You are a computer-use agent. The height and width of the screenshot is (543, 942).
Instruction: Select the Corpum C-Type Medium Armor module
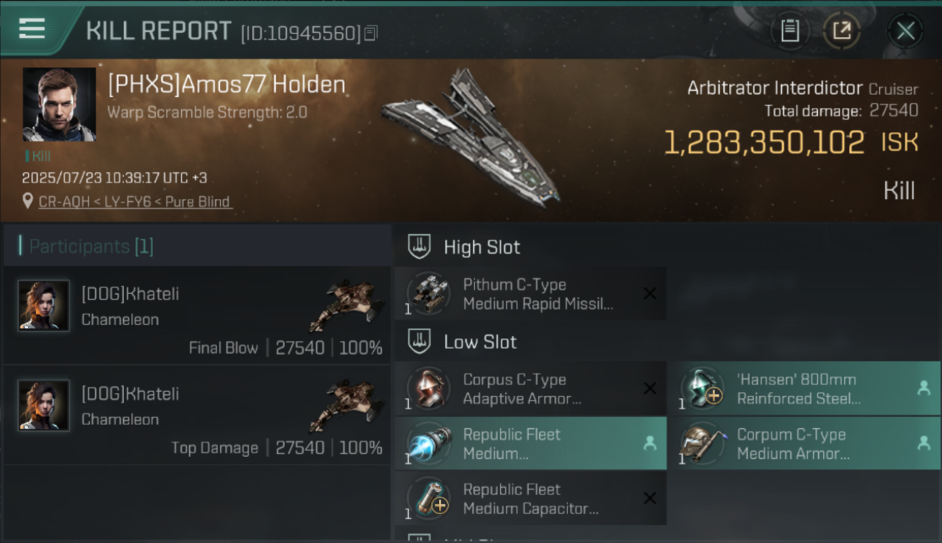coord(805,444)
